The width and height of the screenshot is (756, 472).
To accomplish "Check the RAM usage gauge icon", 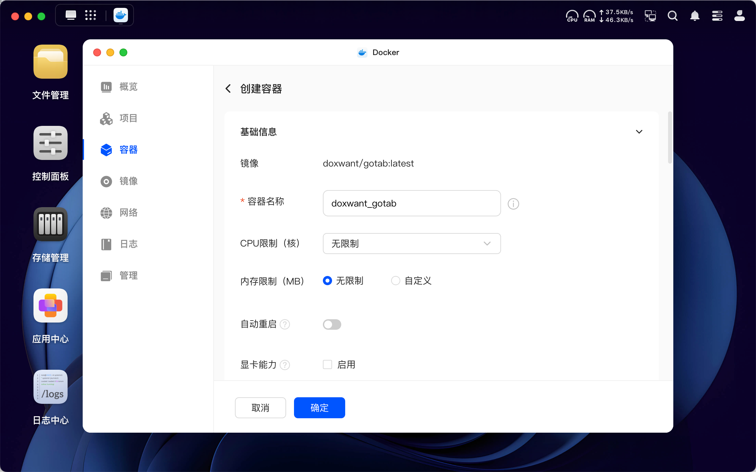I will click(589, 16).
